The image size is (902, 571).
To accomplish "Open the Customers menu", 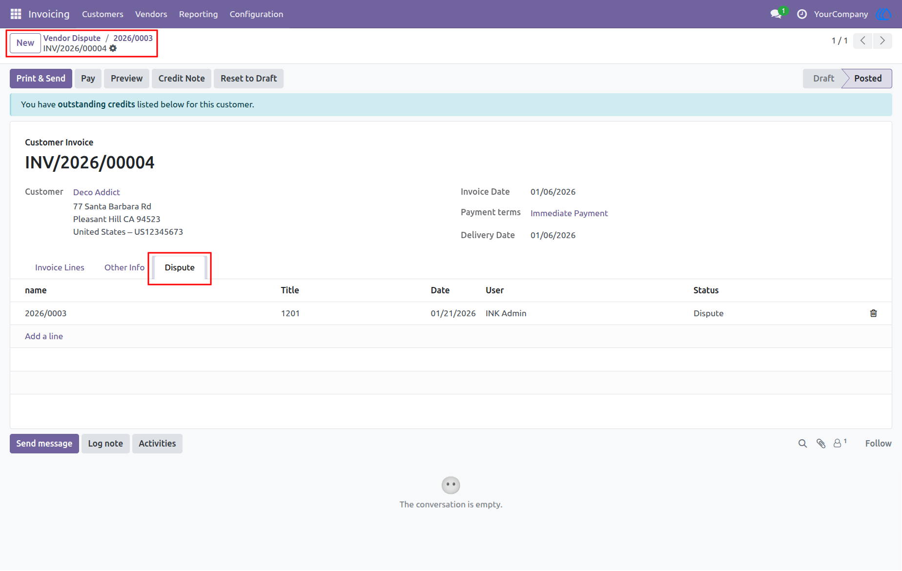I will 102,14.
